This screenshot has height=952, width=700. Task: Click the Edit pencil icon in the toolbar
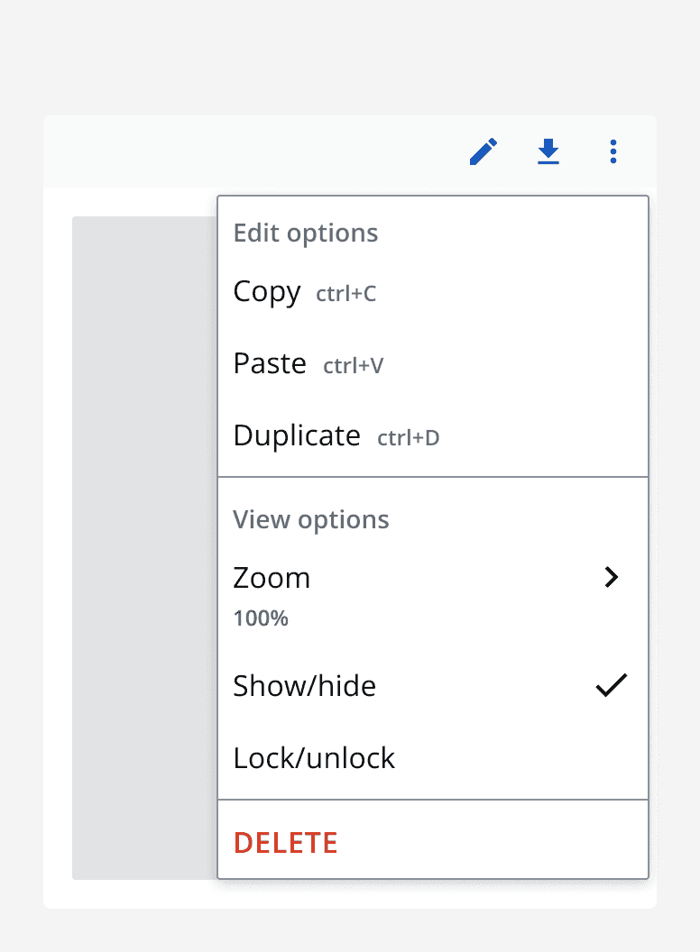pyautogui.click(x=484, y=151)
